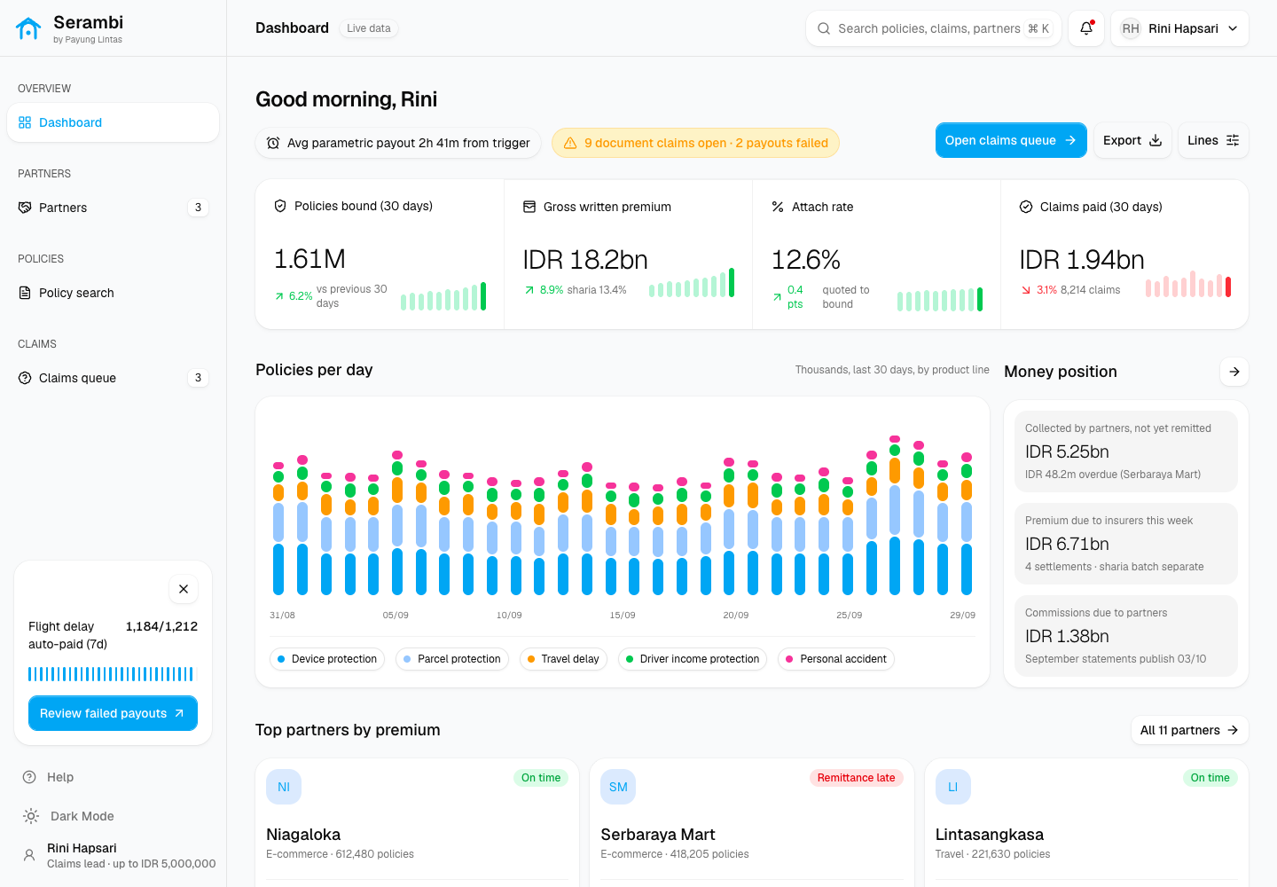Image resolution: width=1277 pixels, height=887 pixels.
Task: Click Export download button
Action: pos(1132,140)
